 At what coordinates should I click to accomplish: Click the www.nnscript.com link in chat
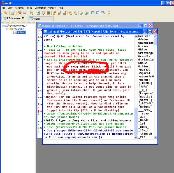tap(91, 134)
